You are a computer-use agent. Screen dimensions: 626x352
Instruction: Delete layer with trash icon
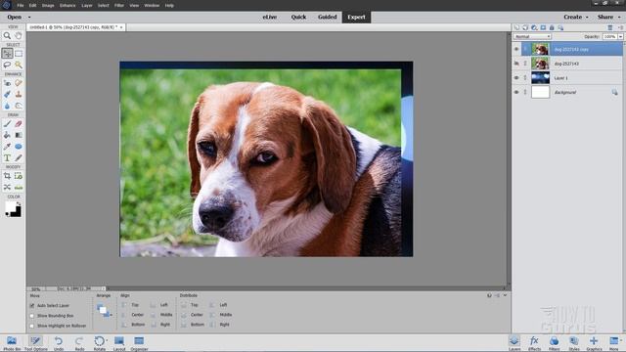point(610,27)
